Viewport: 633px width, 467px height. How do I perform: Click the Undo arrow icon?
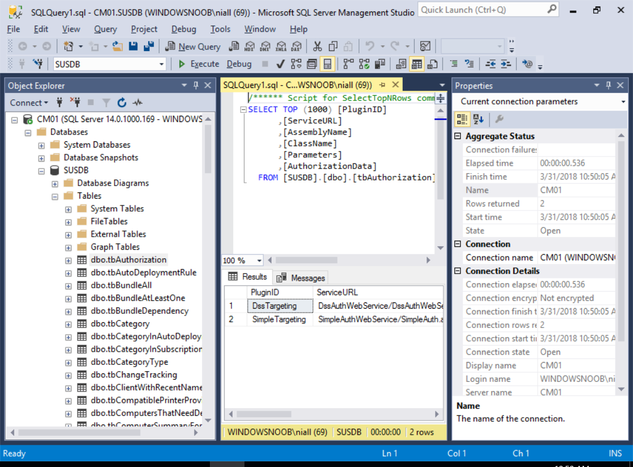(370, 47)
